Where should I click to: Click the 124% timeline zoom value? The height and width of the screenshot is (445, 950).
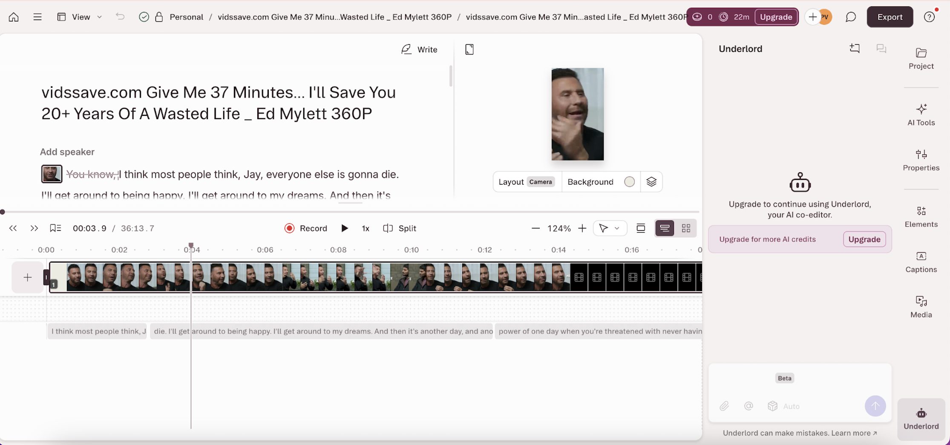click(559, 228)
